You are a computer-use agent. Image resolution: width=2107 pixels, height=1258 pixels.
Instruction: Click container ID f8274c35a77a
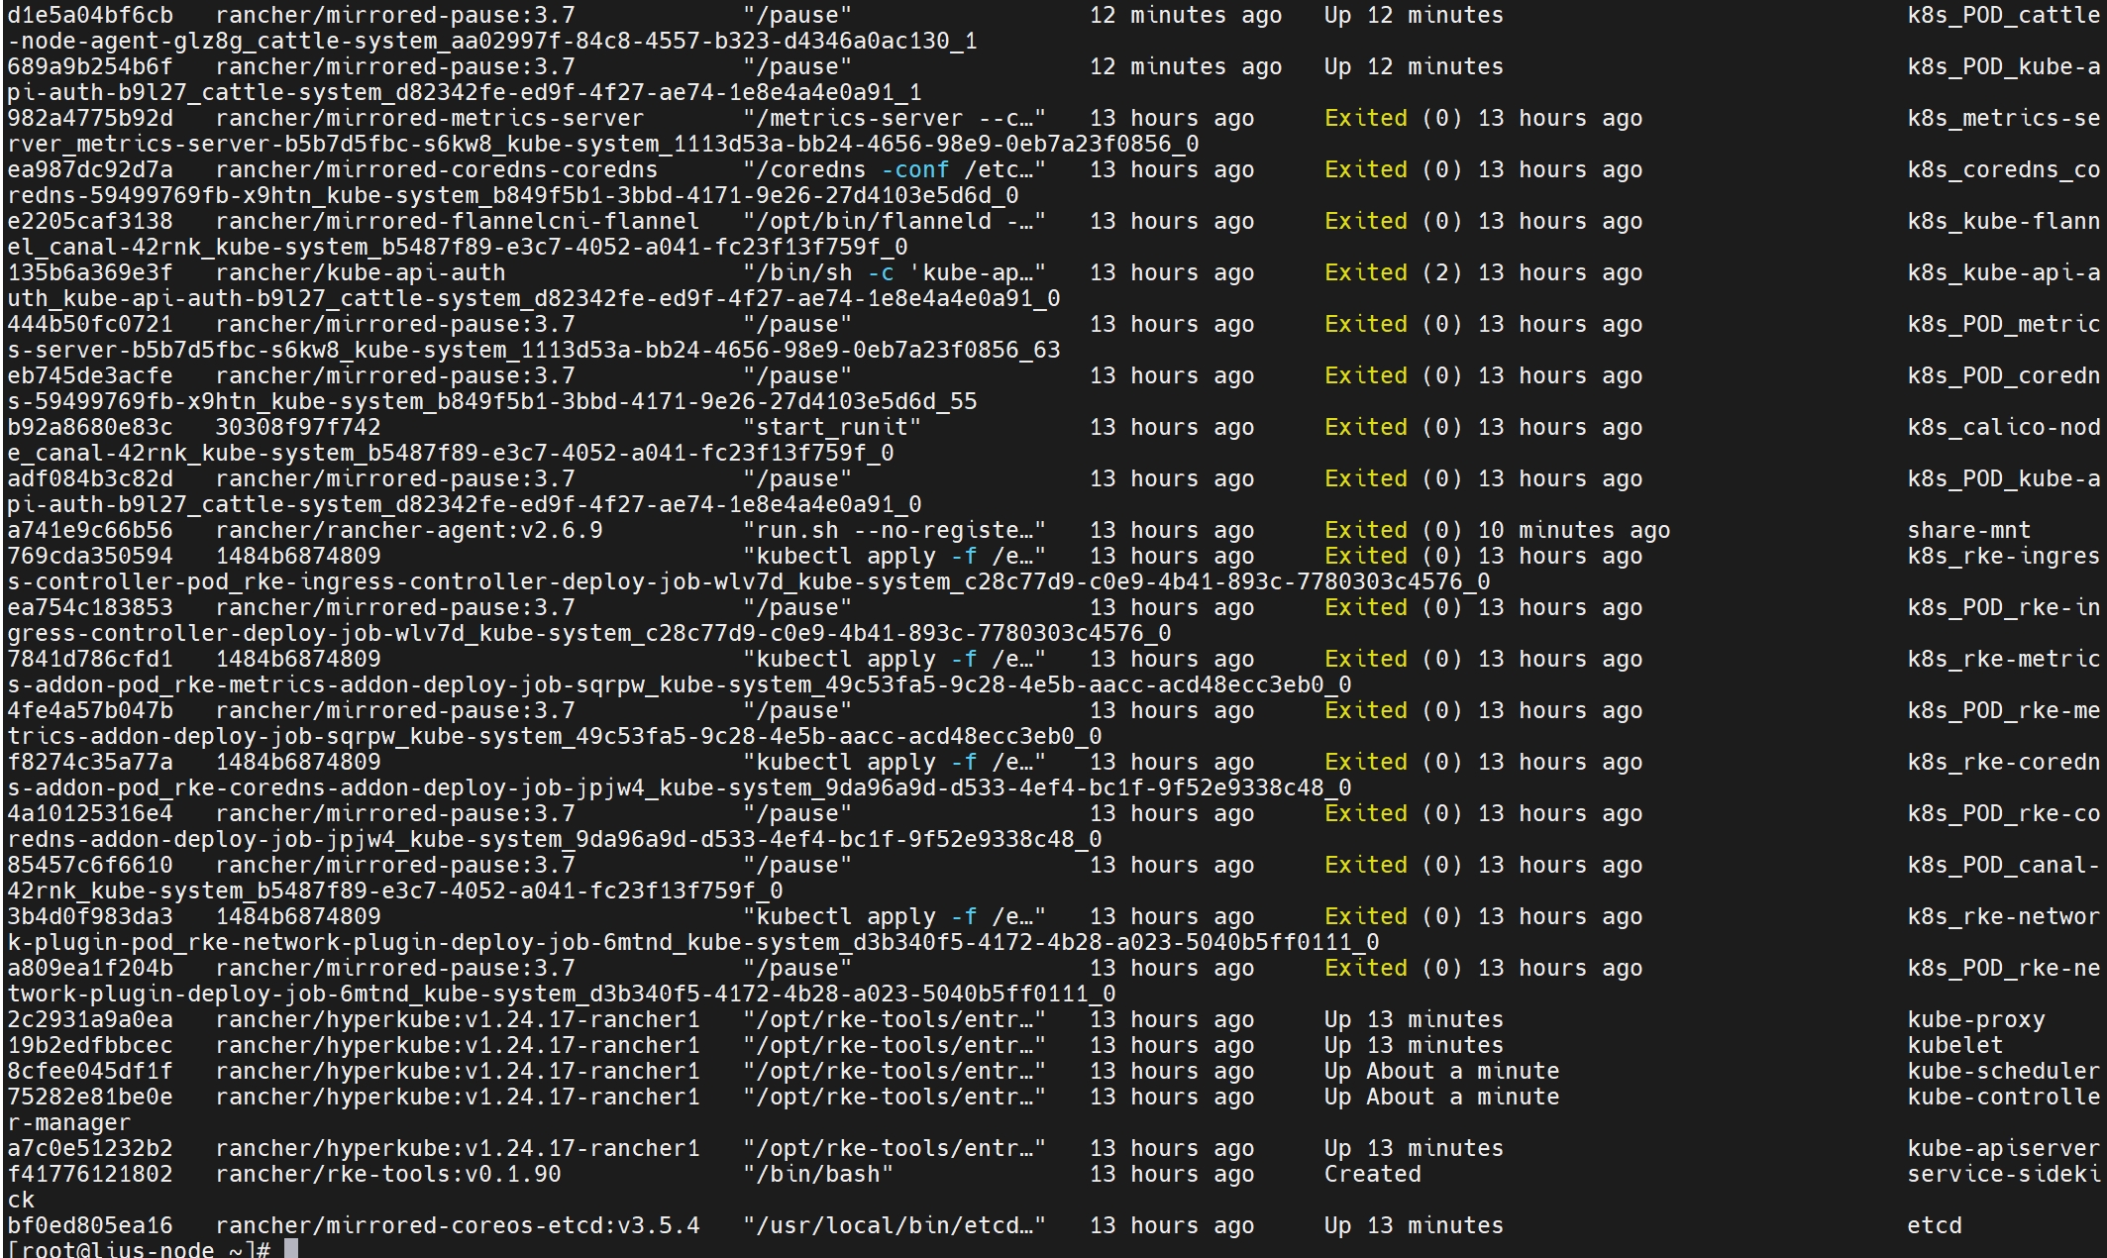(x=90, y=763)
